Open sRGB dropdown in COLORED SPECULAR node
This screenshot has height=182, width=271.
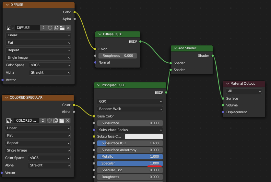[49, 158]
